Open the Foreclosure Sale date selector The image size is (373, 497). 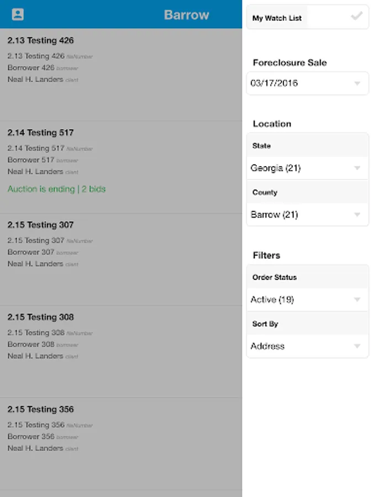click(307, 83)
